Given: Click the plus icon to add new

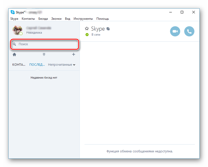Looking at the screenshot, I should 74,54.
